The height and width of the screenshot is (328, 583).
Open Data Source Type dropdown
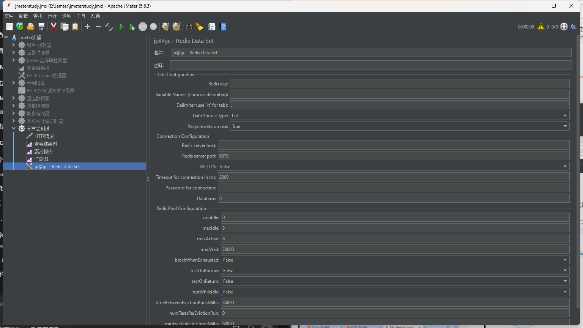400,116
